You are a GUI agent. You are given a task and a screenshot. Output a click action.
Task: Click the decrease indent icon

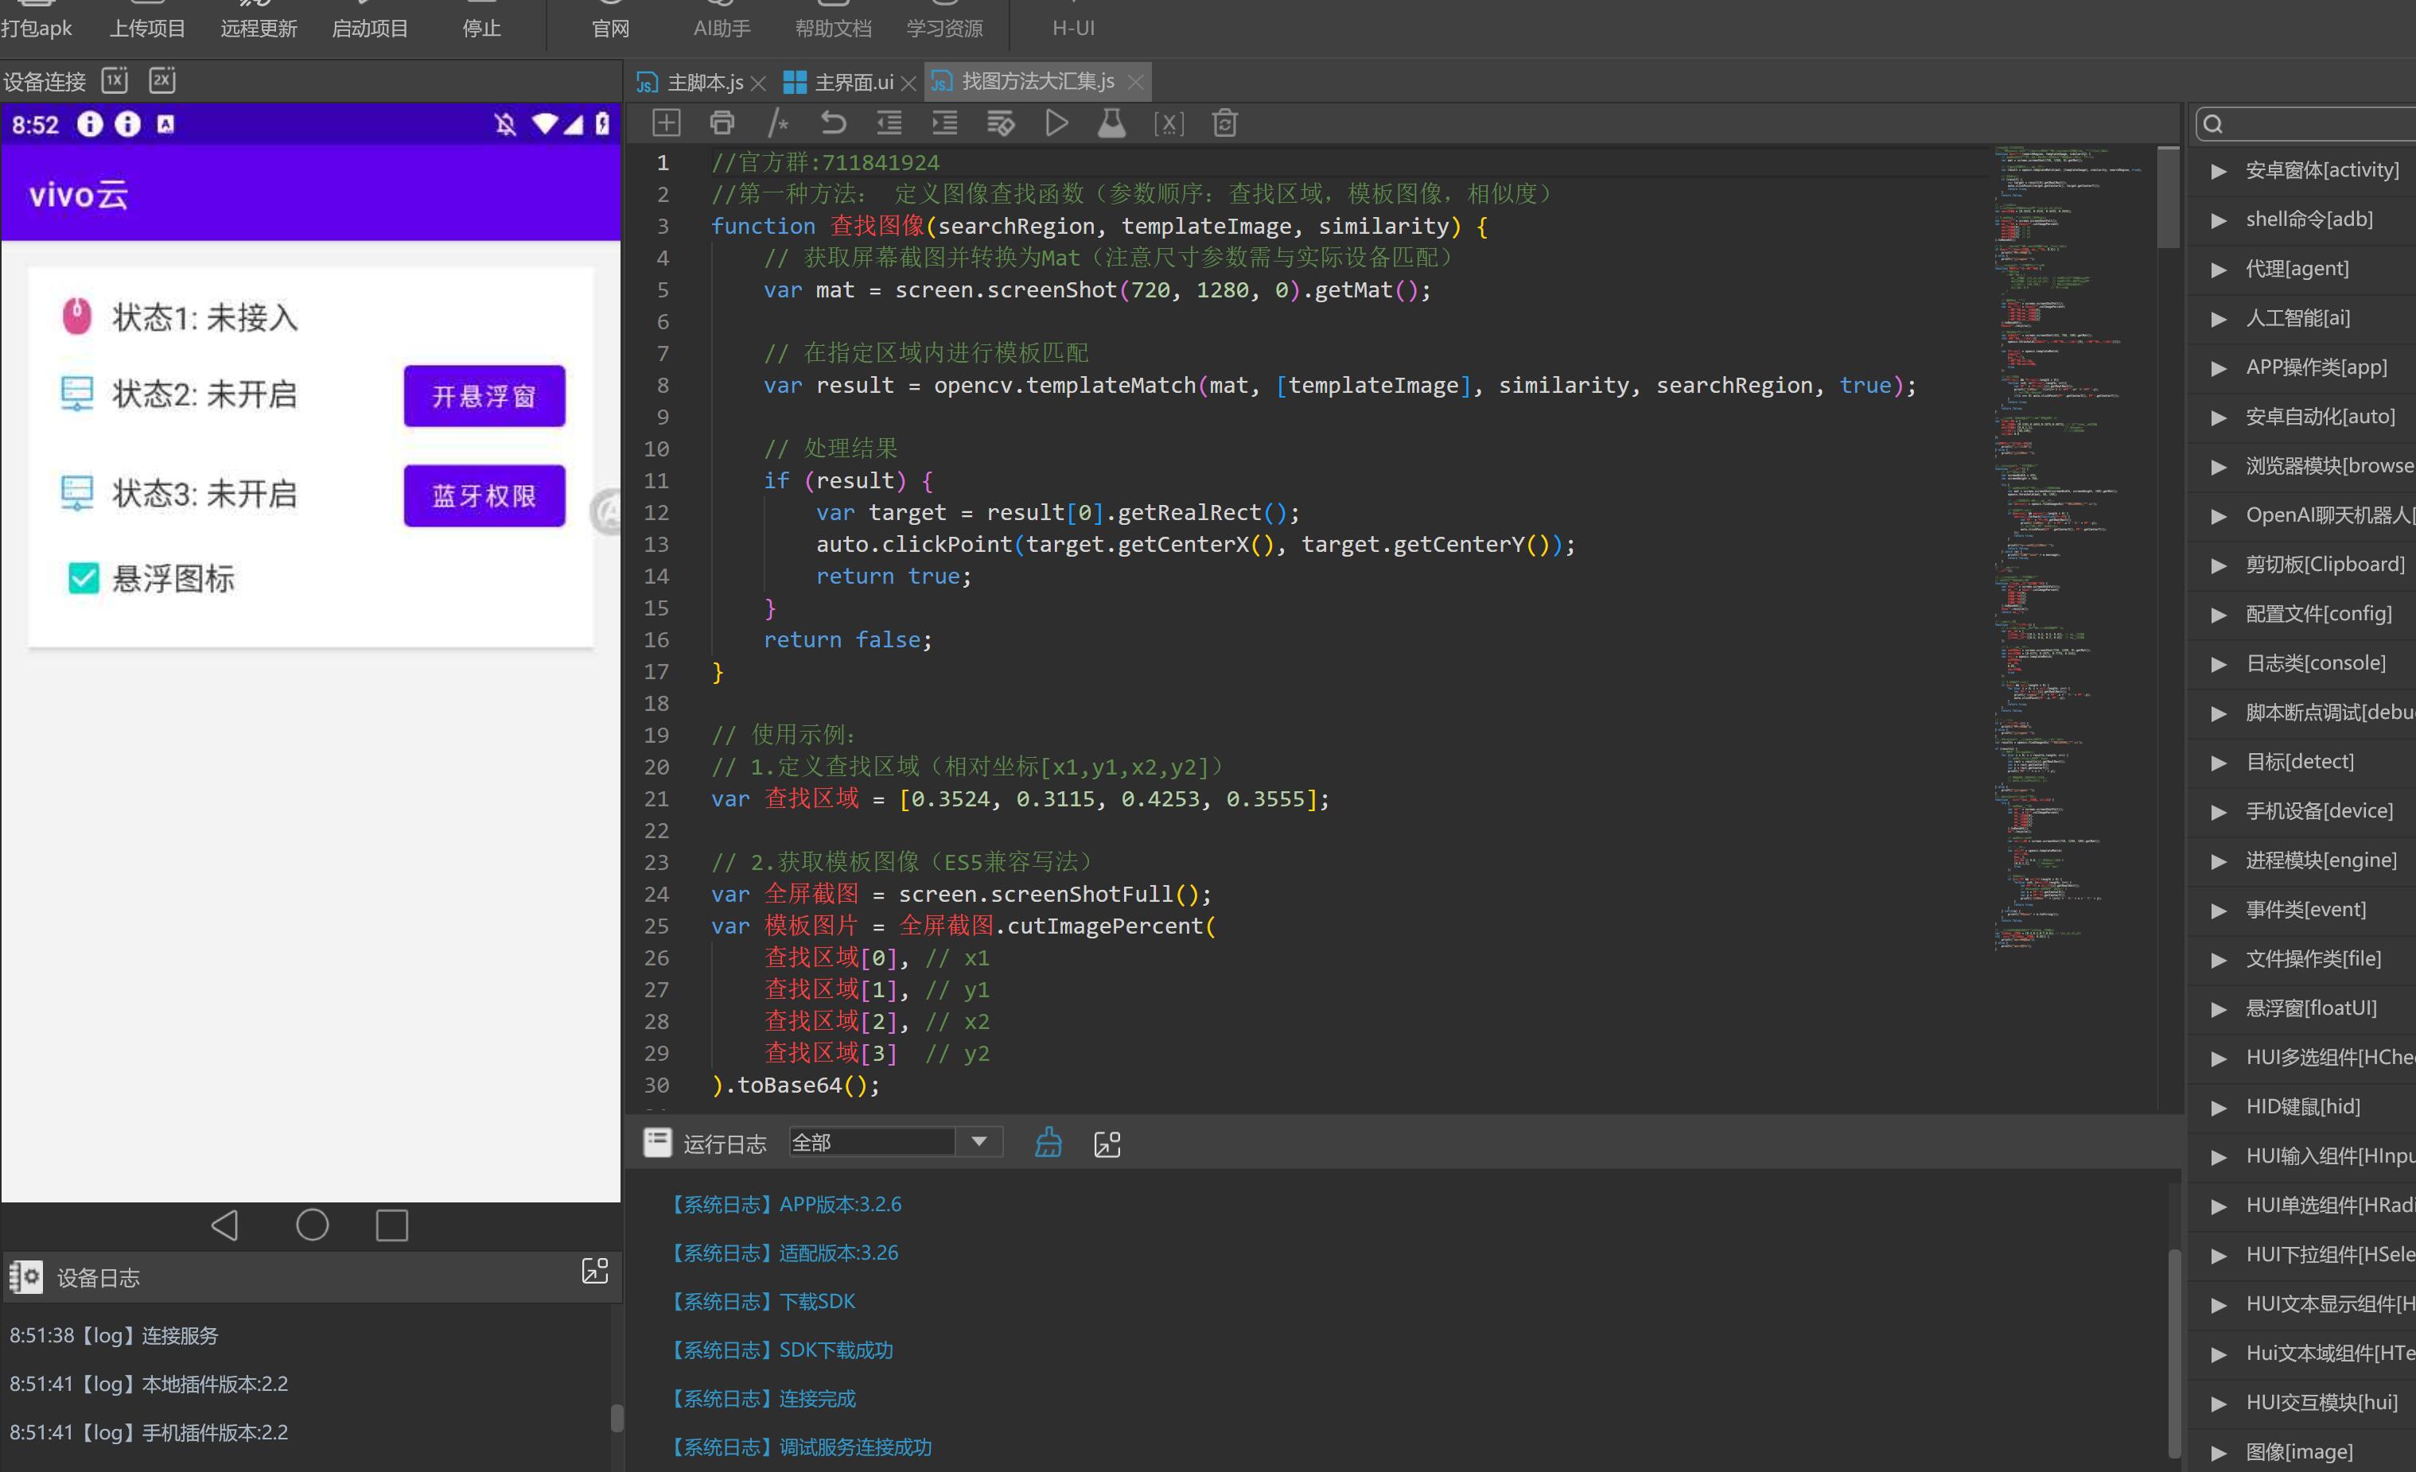click(x=889, y=122)
